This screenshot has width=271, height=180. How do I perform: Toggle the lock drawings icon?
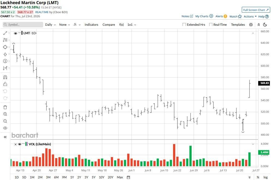[5, 84]
